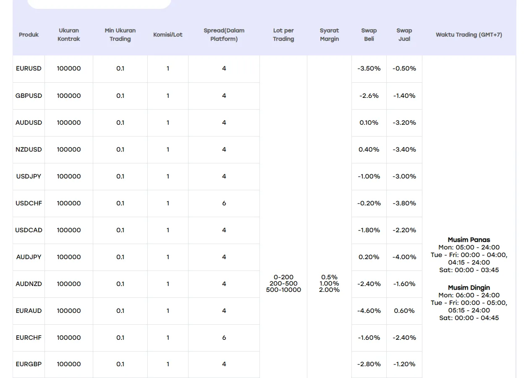Click AUDJPY swap jual value -4.00%
Viewport: 529px width, 378px height.
click(404, 257)
